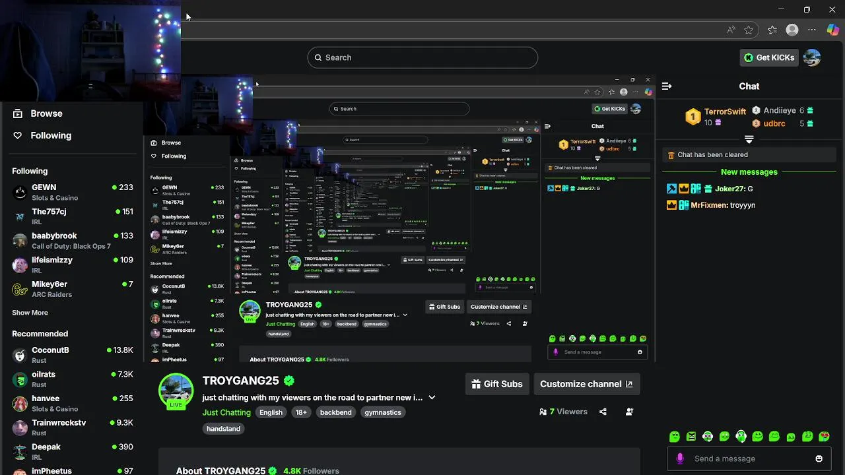Viewport: 845px width, 475px height.
Task: Open Trainwreckstv recommended channel
Action: 73,427
